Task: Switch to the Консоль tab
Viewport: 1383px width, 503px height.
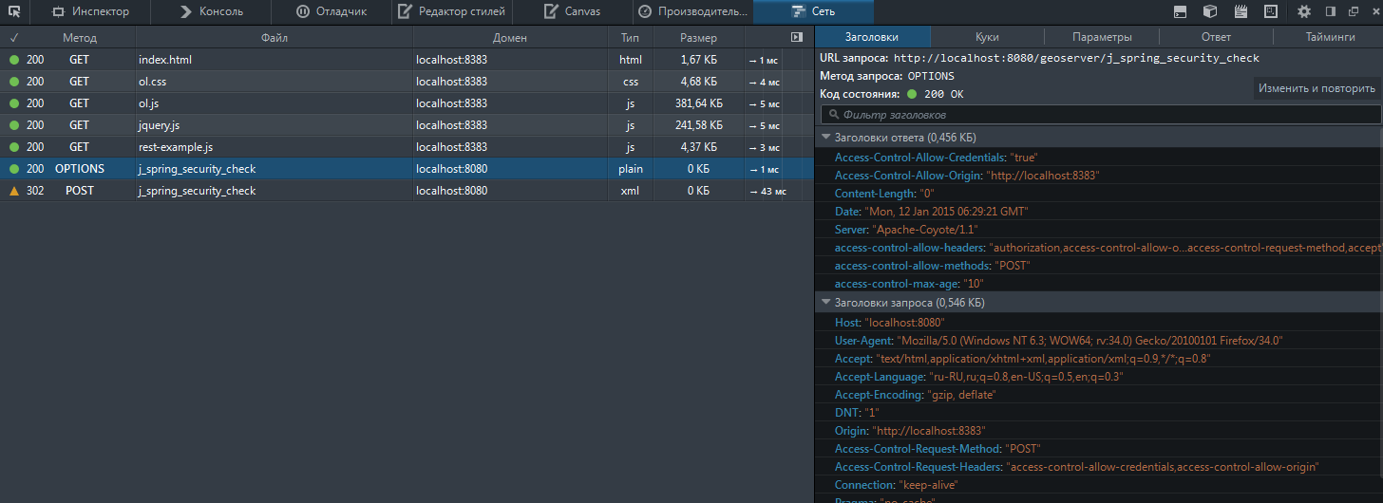Action: tap(211, 12)
